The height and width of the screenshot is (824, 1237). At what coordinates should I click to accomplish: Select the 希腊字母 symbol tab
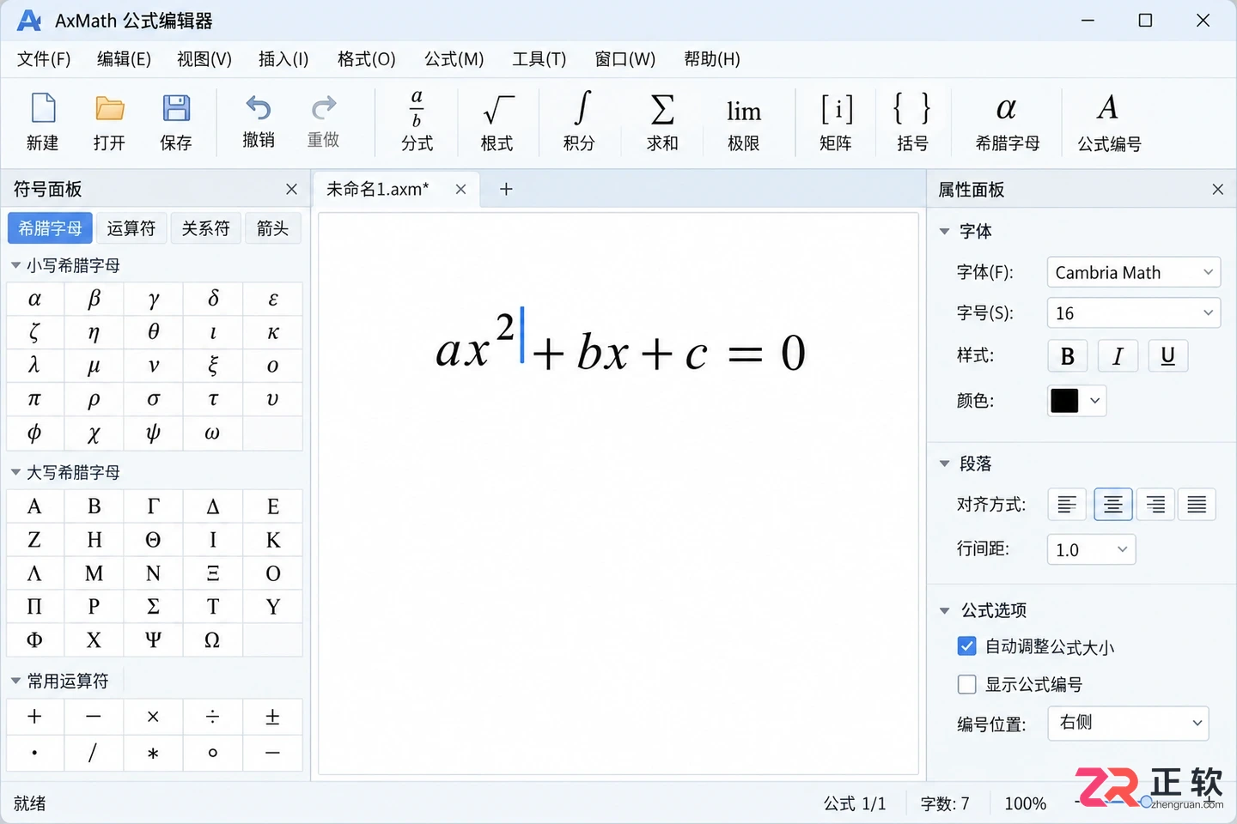(51, 228)
